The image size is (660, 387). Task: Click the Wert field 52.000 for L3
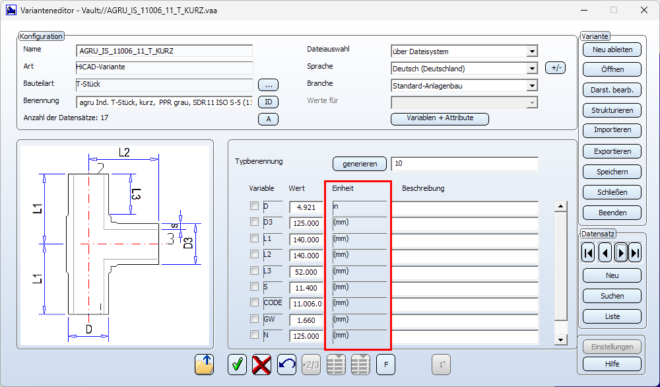click(306, 271)
